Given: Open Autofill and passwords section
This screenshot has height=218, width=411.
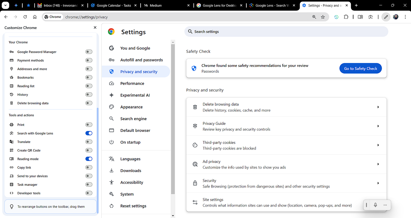Looking at the screenshot, I should tap(136, 60).
